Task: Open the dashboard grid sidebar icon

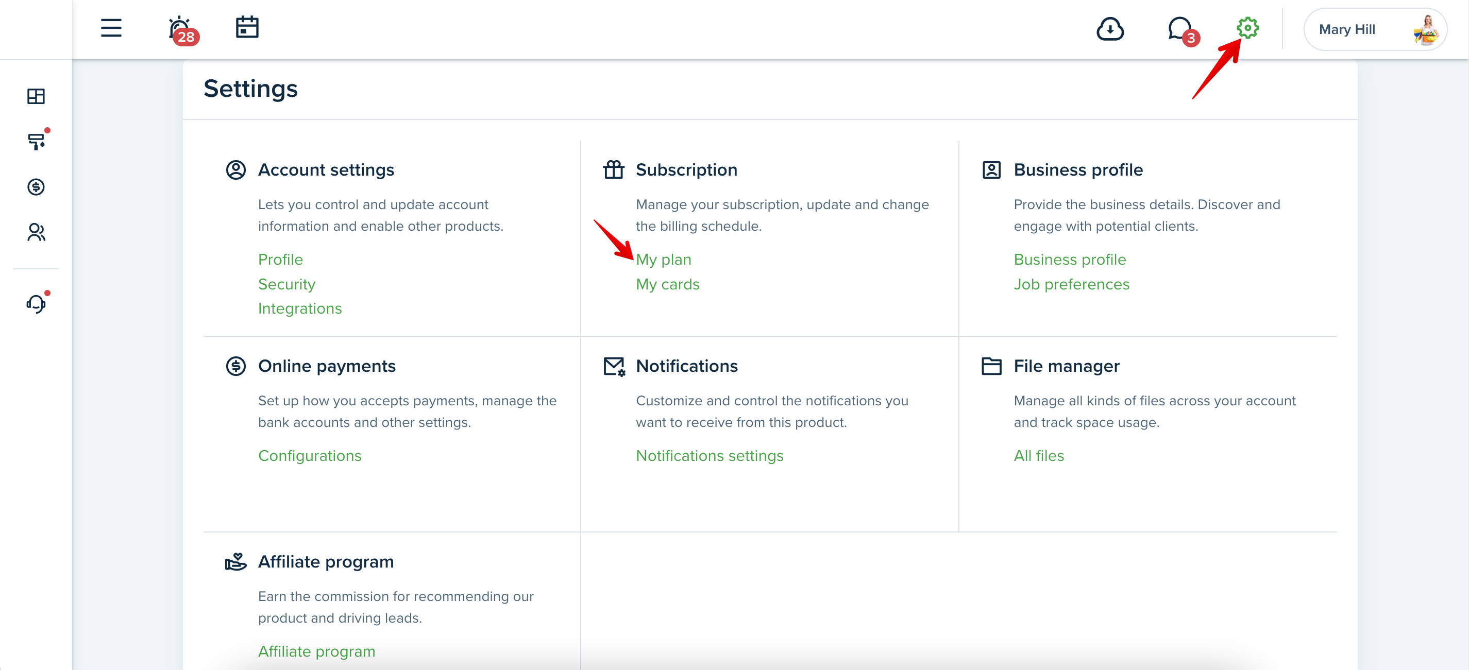Action: (36, 96)
